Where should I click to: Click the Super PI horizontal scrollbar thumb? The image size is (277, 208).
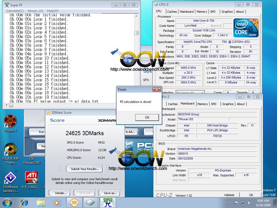11,105
